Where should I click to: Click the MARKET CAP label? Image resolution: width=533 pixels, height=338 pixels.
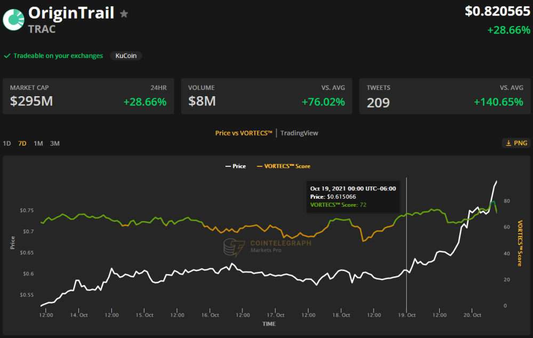pos(29,88)
